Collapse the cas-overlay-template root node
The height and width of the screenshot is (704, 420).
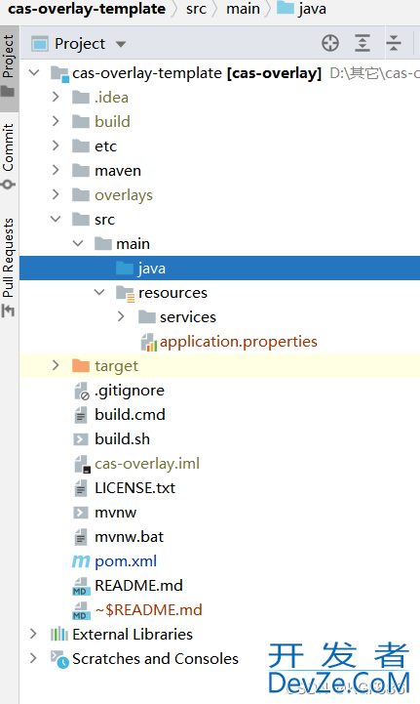34,72
